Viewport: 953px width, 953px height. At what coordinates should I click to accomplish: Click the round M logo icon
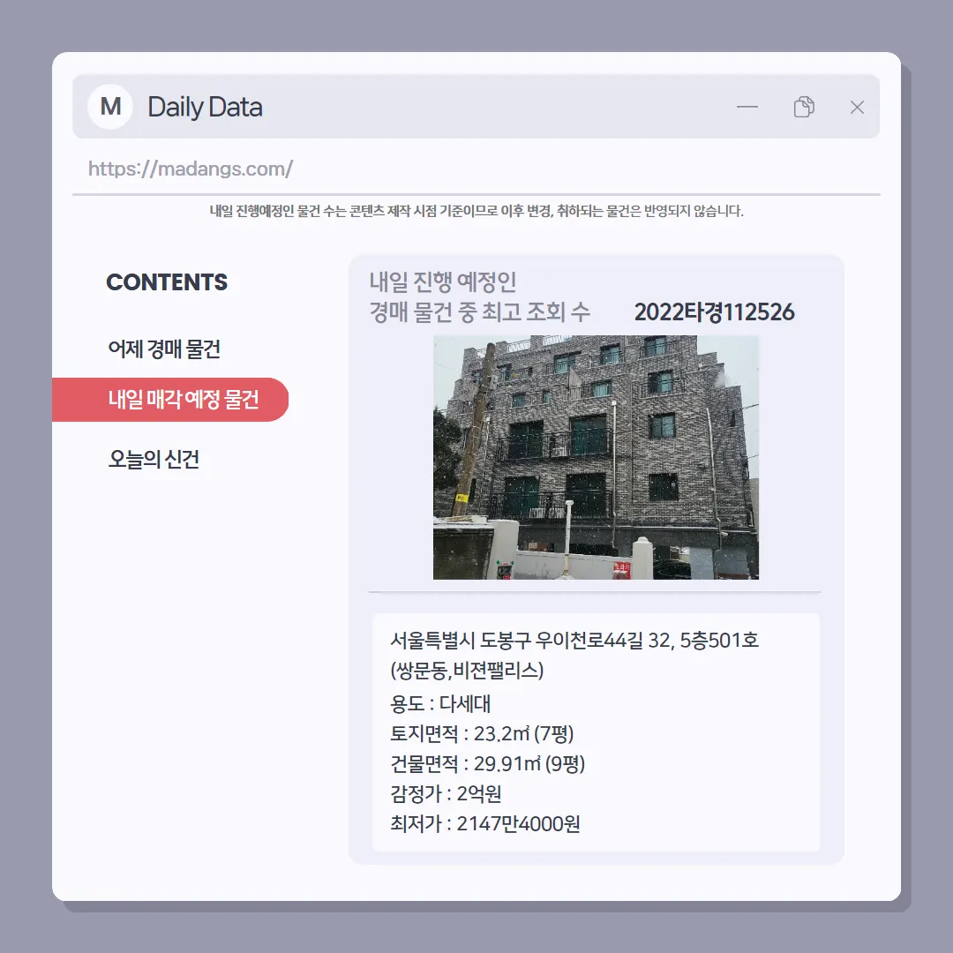click(110, 107)
